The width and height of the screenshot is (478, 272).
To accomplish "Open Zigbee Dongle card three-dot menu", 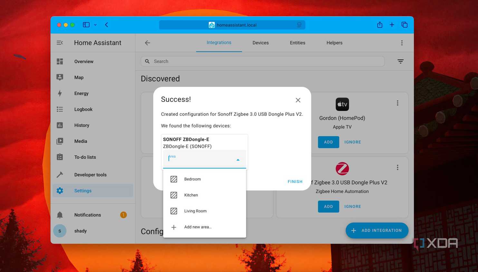I will tap(397, 167).
